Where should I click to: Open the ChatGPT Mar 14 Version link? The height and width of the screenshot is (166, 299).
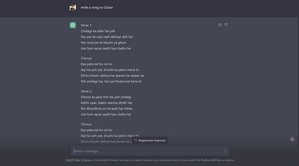(79, 160)
